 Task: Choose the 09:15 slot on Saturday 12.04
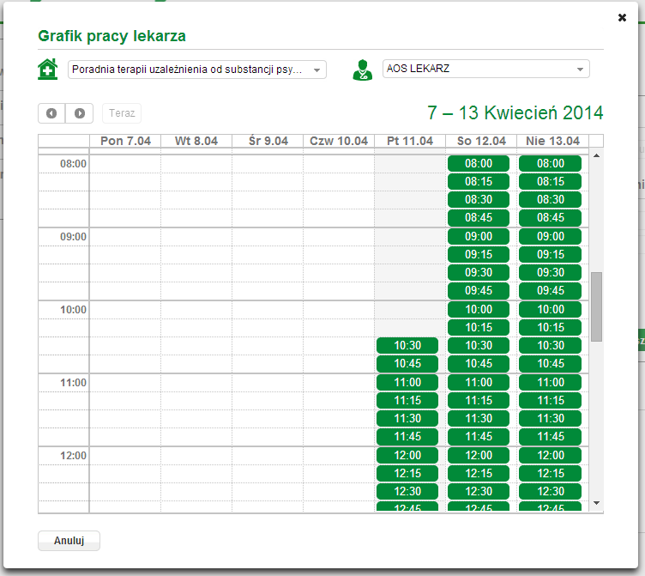click(x=479, y=254)
